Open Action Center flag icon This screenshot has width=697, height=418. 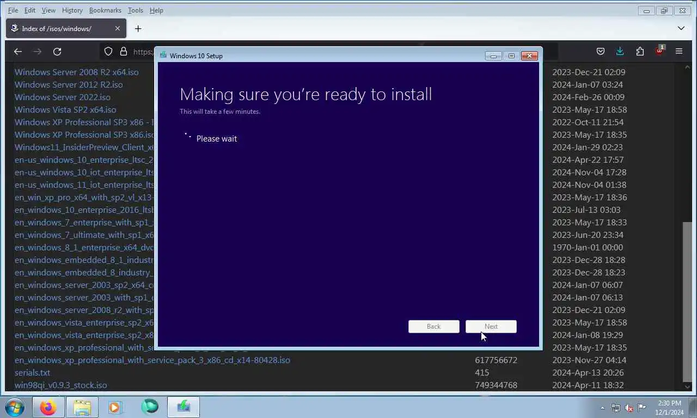(x=642, y=408)
